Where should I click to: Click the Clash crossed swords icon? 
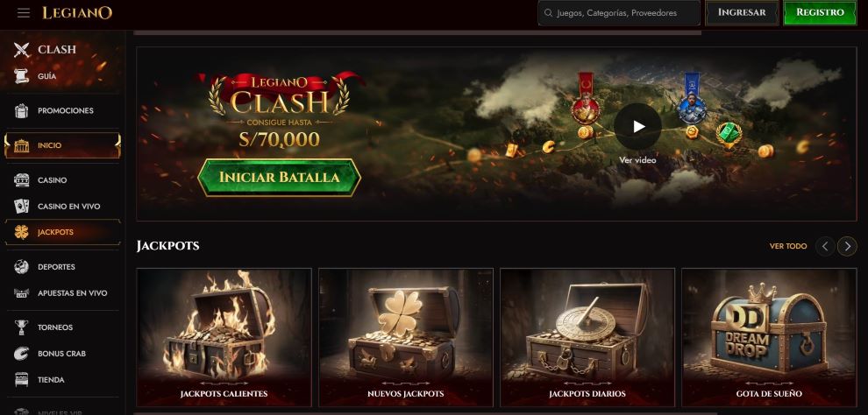pos(22,50)
